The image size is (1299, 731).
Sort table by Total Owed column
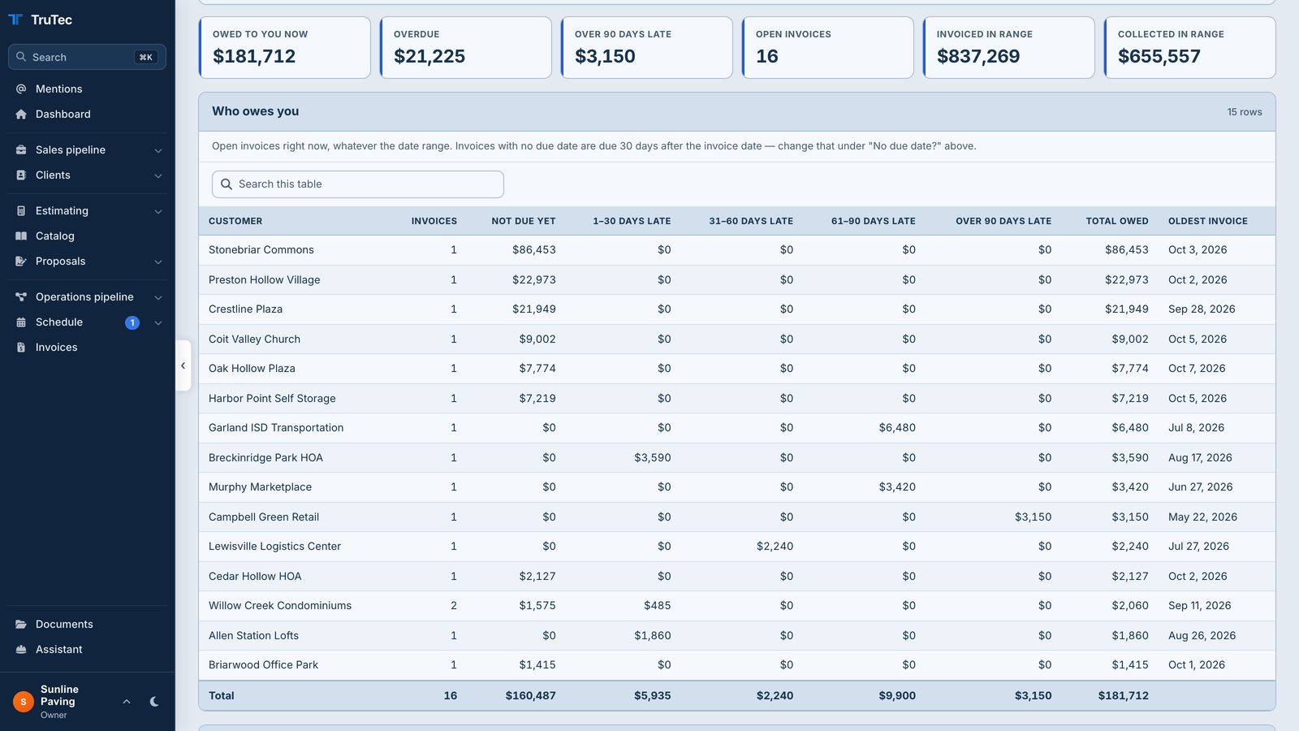[x=1117, y=221]
